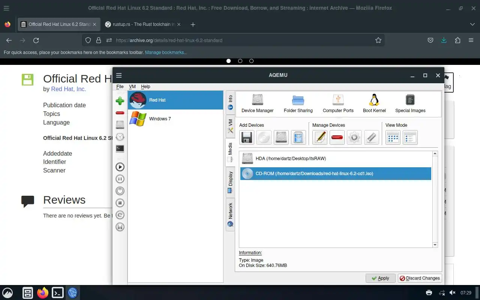Open Red Hat, Inc. link in Firefox page
Screen dimensions: 480x300
point(69,89)
